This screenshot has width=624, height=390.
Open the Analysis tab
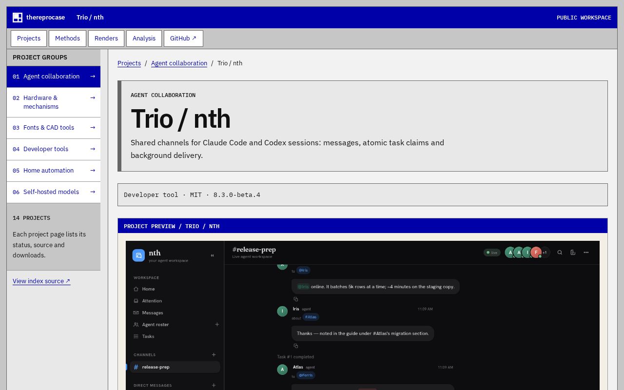coord(144,39)
